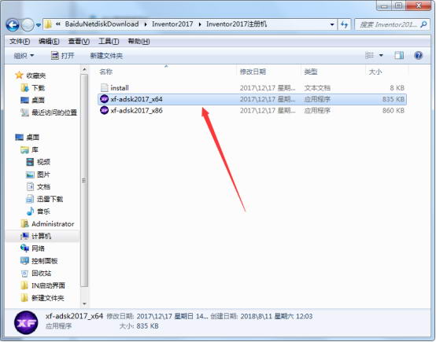436x342 pixels.
Task: Click the xf-adsk2017_x64 XF application icon
Action: click(x=104, y=99)
